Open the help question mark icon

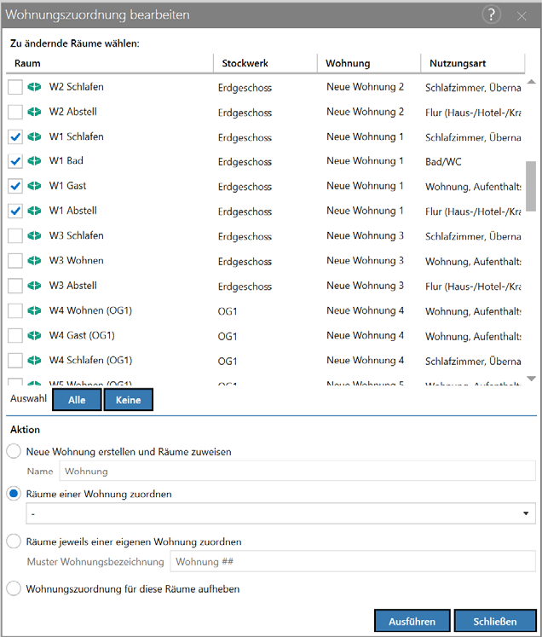(x=491, y=14)
